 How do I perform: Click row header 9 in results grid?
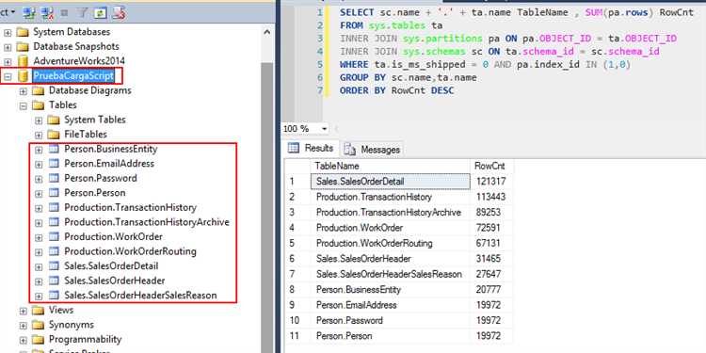(x=297, y=305)
